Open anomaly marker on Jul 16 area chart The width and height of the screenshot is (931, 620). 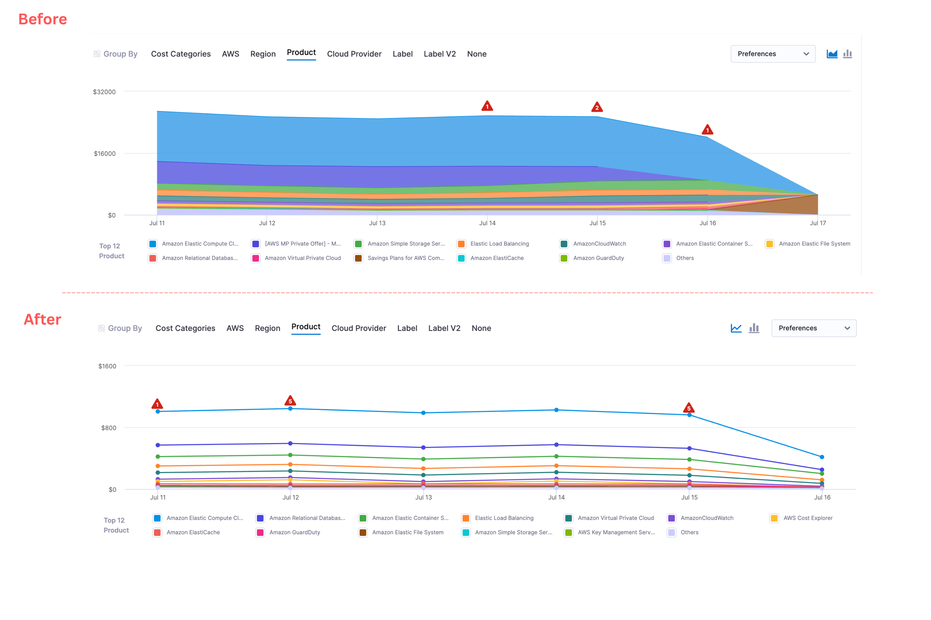click(707, 130)
